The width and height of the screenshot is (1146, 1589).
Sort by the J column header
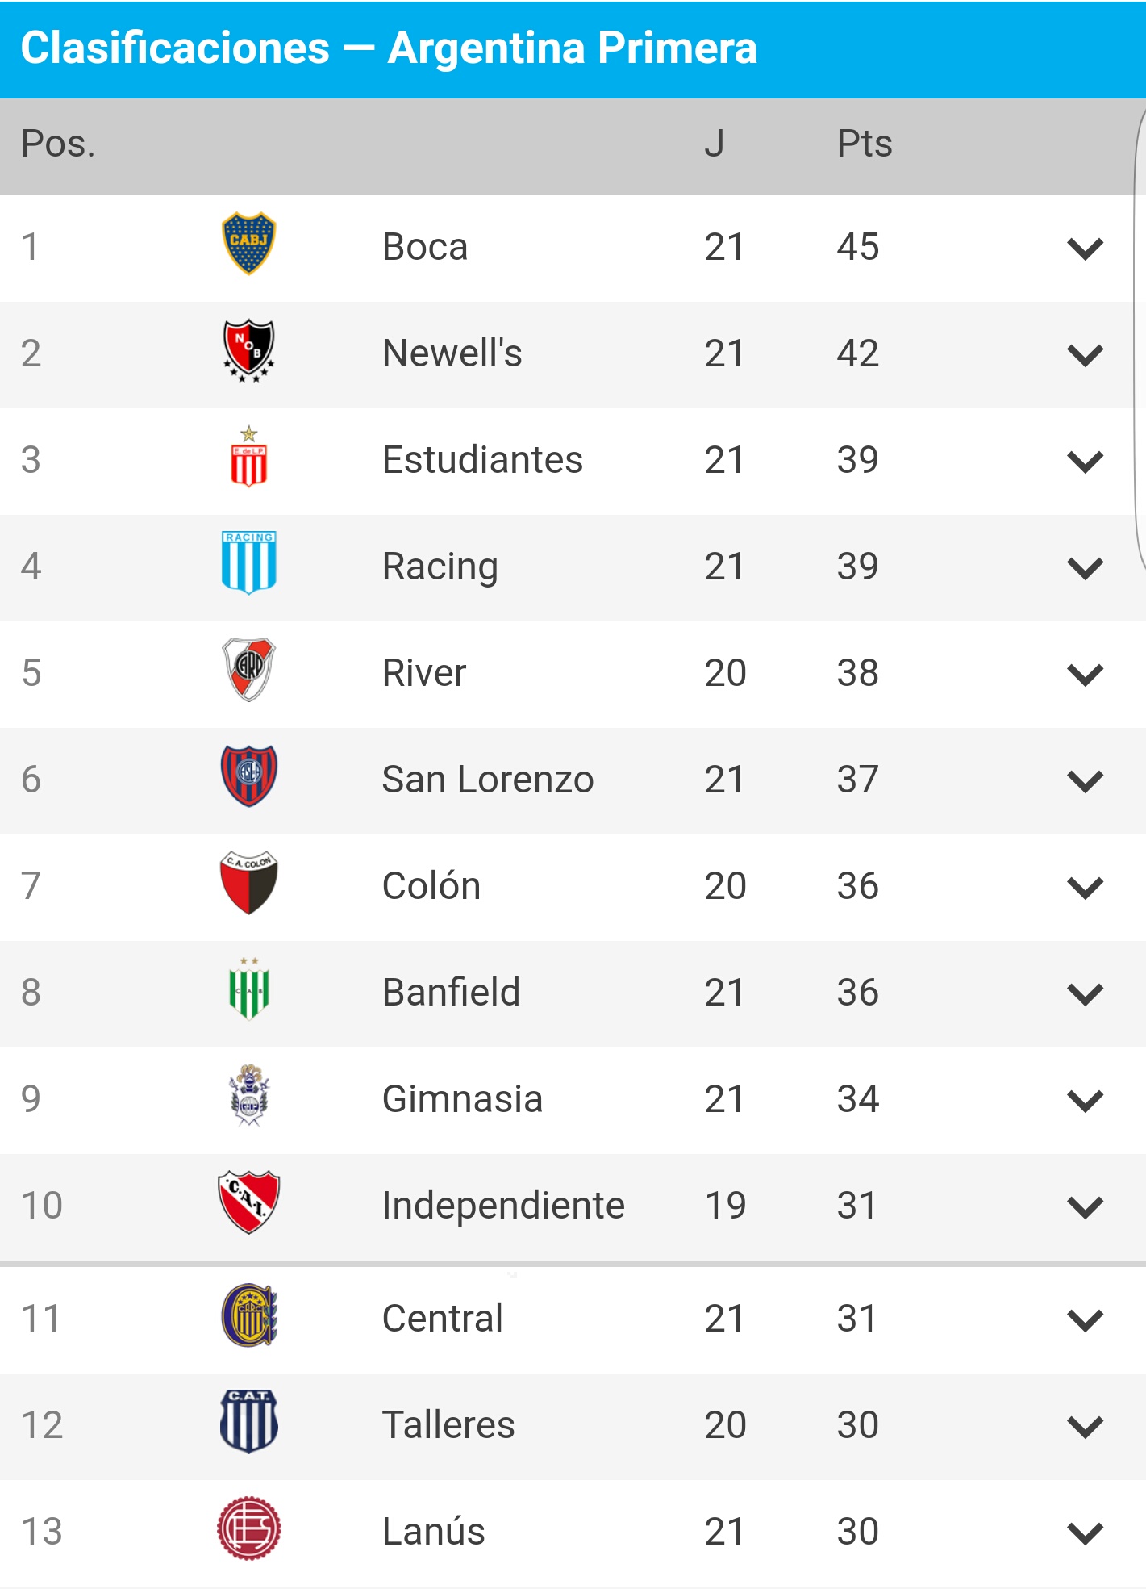coord(714,144)
